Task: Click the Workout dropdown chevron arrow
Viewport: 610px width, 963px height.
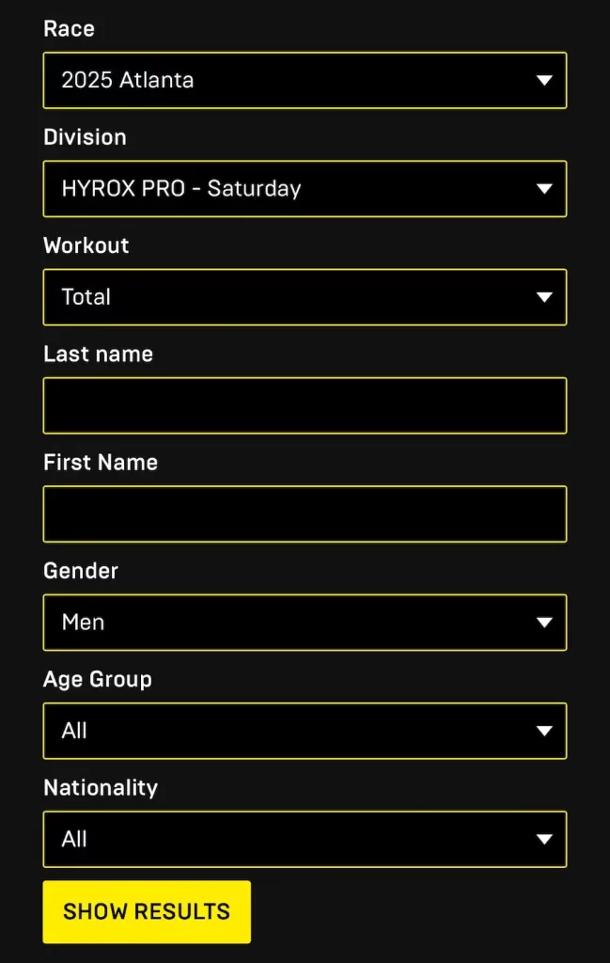Action: [546, 297]
